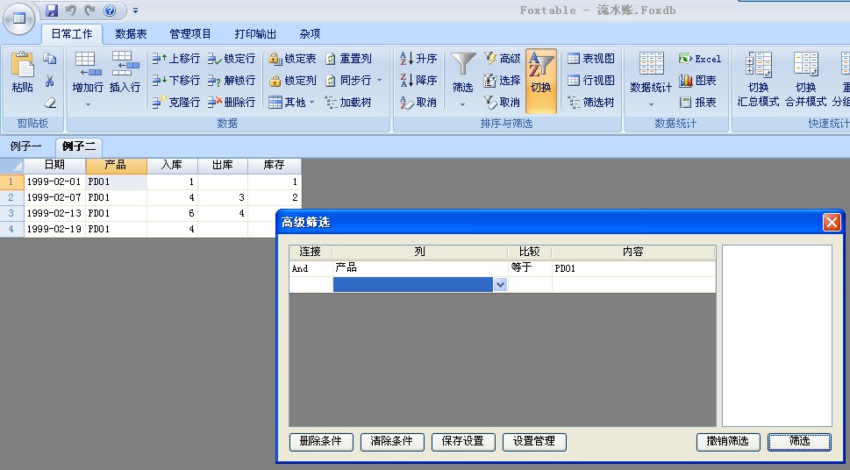Click the round Foxtable application menu button
850x470 pixels.
click(x=19, y=18)
